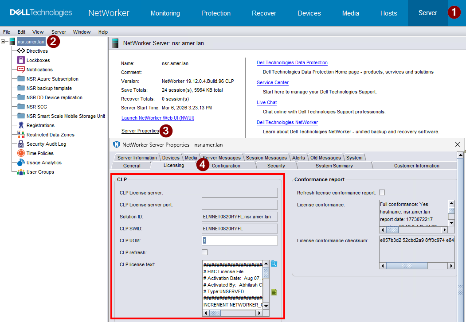Viewport: 466px width, 322px height.
Task: Enable the CLP refresh checkbox
Action: click(204, 252)
